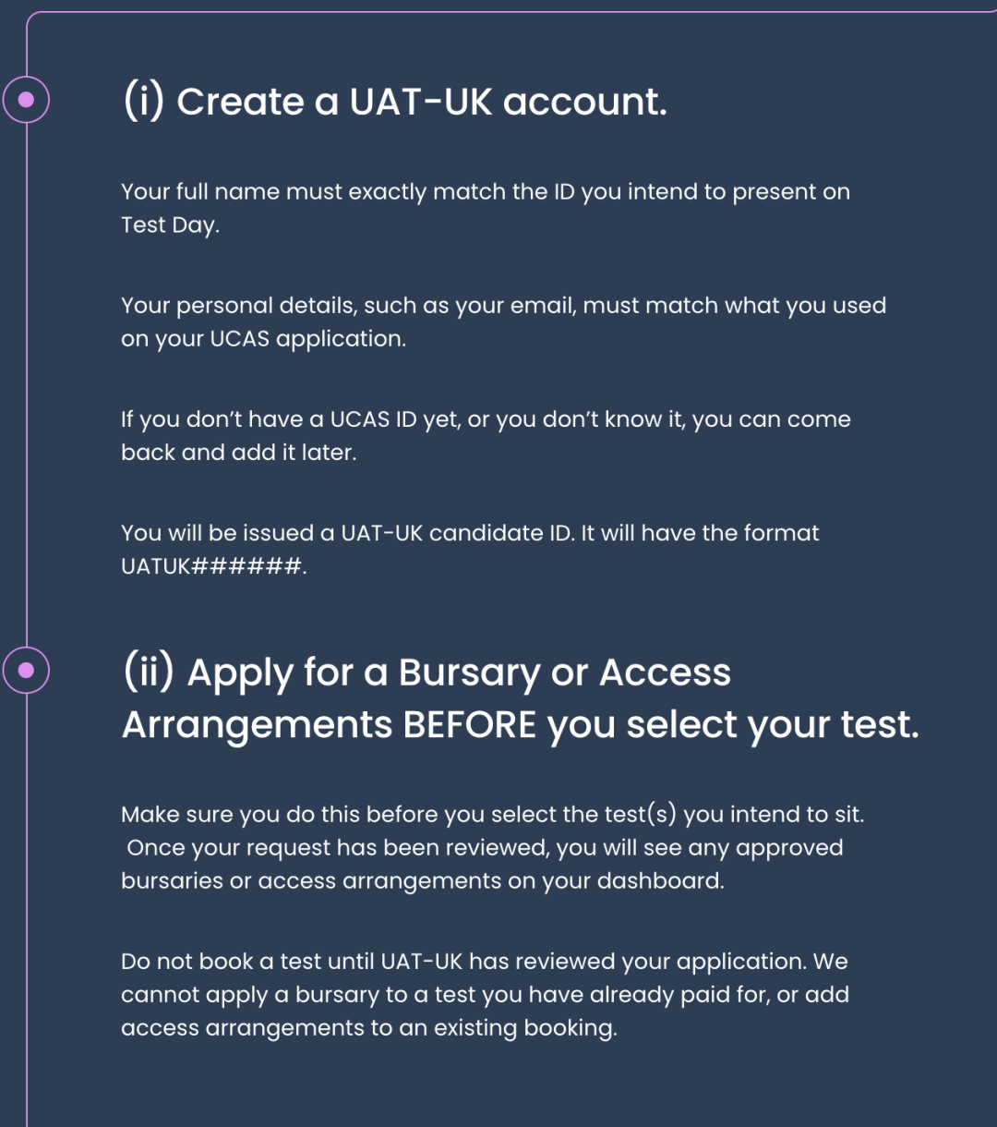Click the '(ii)' numeral in the second heading
This screenshot has height=1127, width=997.
click(x=148, y=673)
